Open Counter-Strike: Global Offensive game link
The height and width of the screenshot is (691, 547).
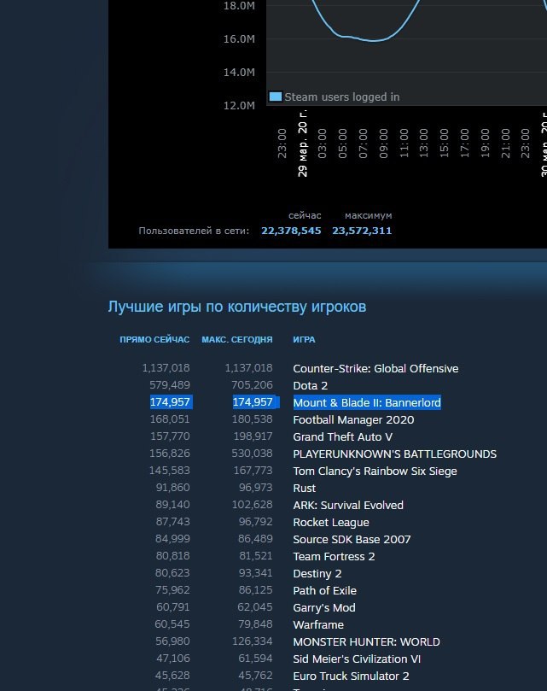[375, 368]
